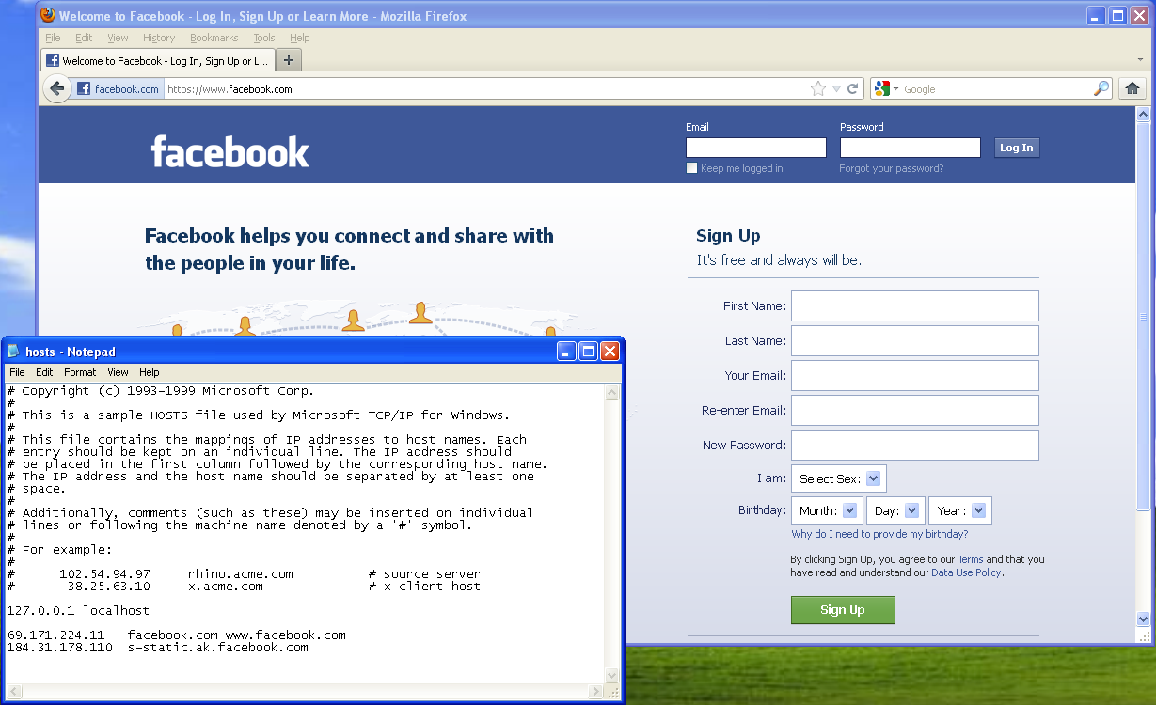Viewport: 1156px width, 705px height.
Task: Click the First Name input field
Action: click(914, 306)
